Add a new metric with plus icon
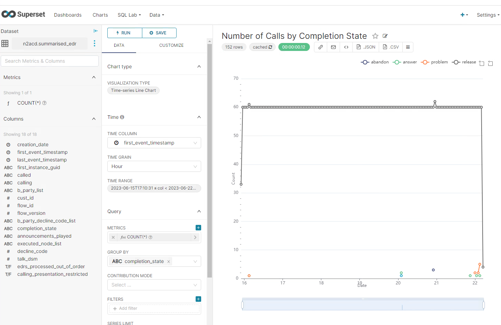Viewport: 501px width, 325px height. click(198, 228)
